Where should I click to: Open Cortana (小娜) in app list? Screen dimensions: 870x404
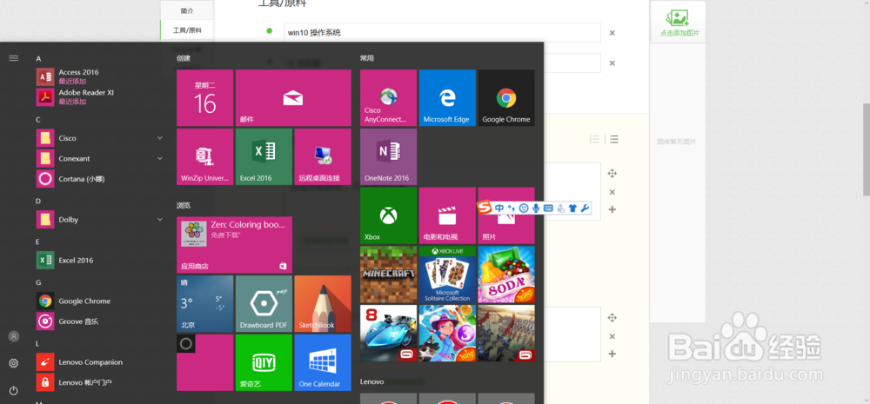click(100, 179)
